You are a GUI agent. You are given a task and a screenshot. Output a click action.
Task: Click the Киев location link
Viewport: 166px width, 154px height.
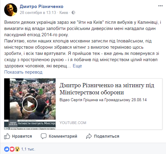64,12
